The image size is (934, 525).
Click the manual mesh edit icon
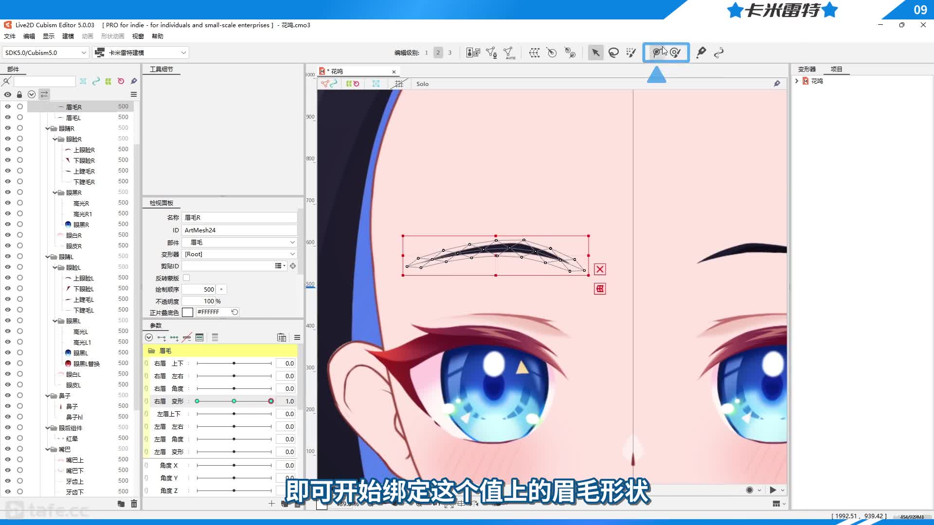(x=491, y=52)
